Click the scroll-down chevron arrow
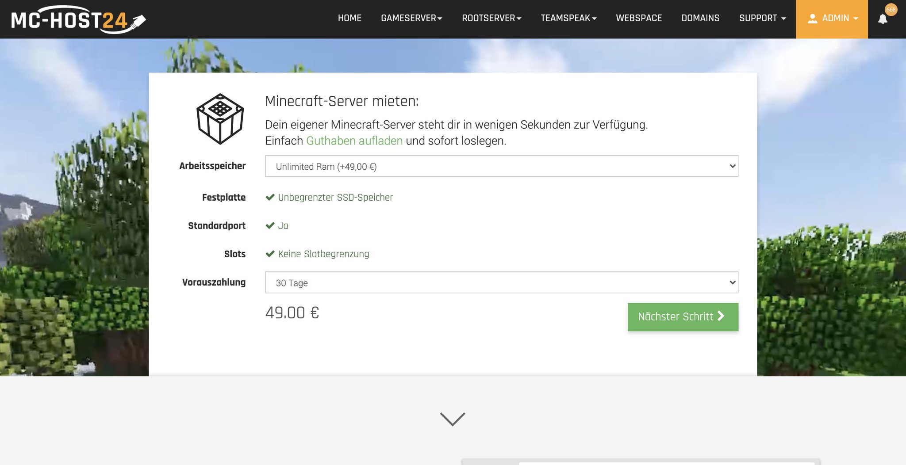The width and height of the screenshot is (906, 465). 453,419
